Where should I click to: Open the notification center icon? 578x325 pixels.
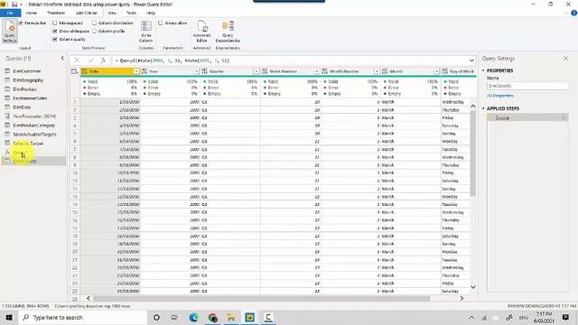pos(565,317)
